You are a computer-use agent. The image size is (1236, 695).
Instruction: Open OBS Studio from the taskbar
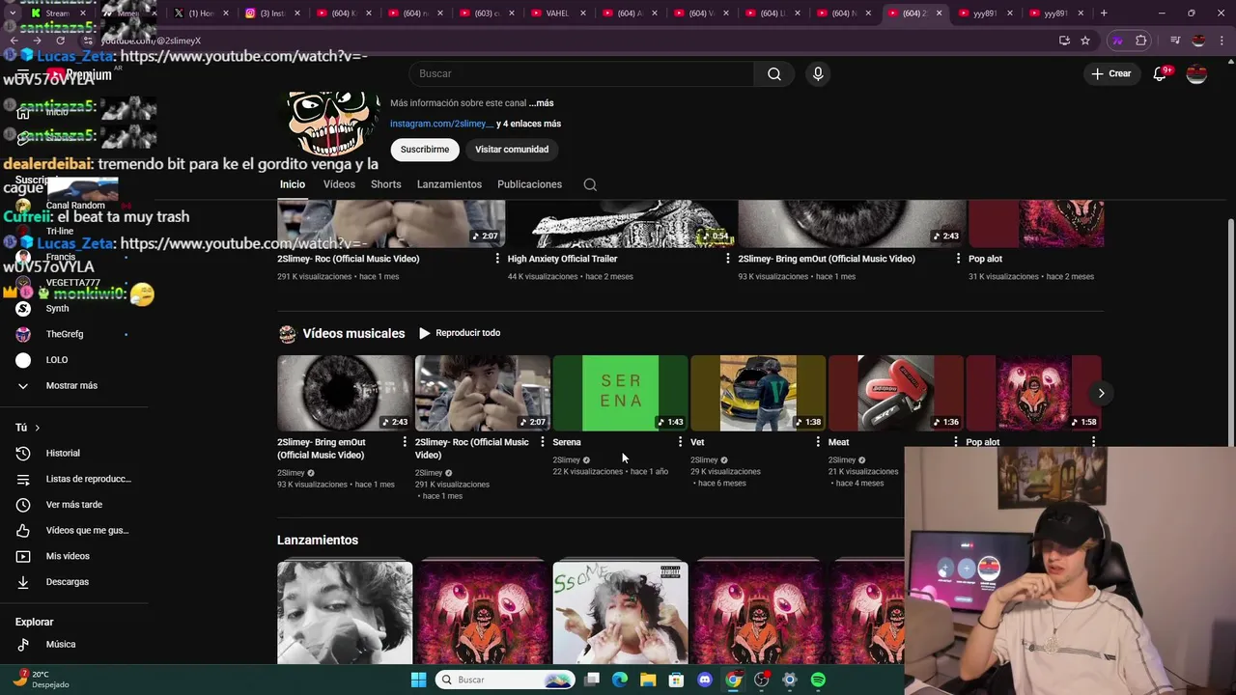click(x=761, y=680)
